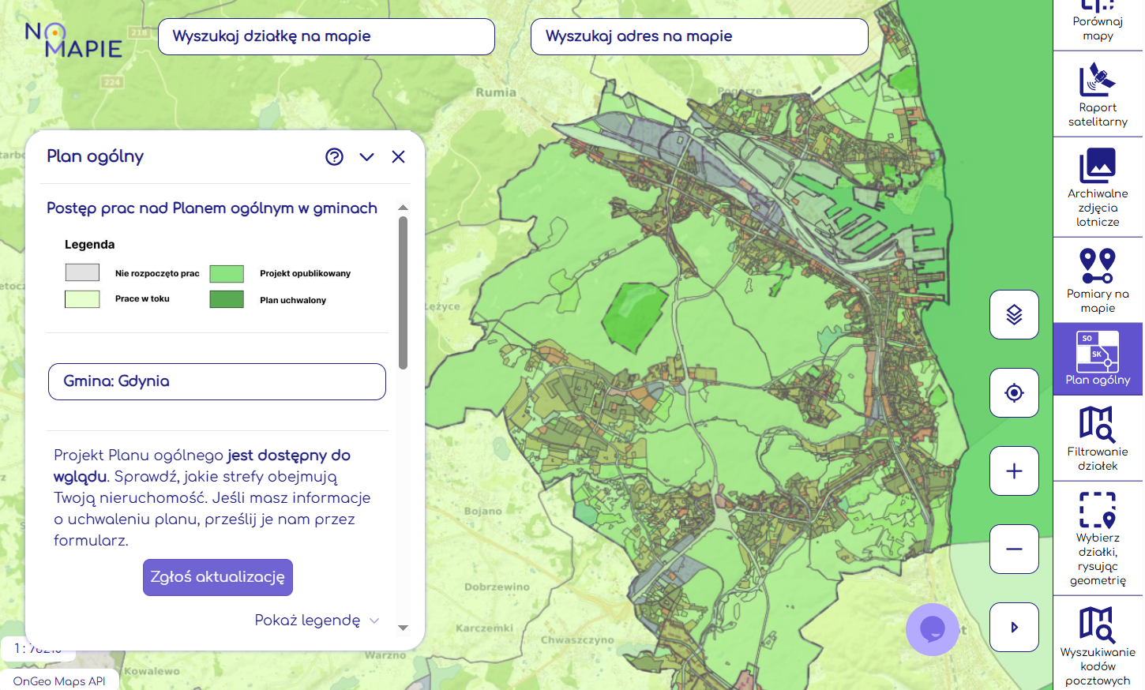Open help for Plan ogólny panel
This screenshot has height=690, width=1145.
334,156
